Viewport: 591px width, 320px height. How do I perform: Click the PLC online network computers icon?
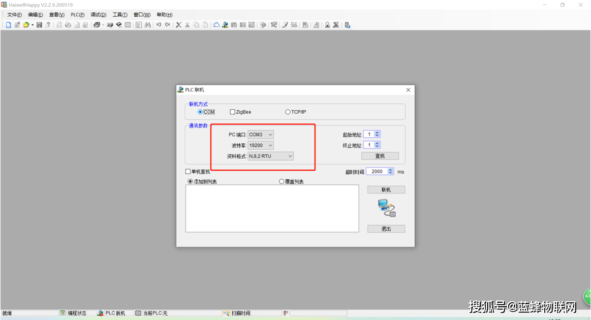point(225,25)
